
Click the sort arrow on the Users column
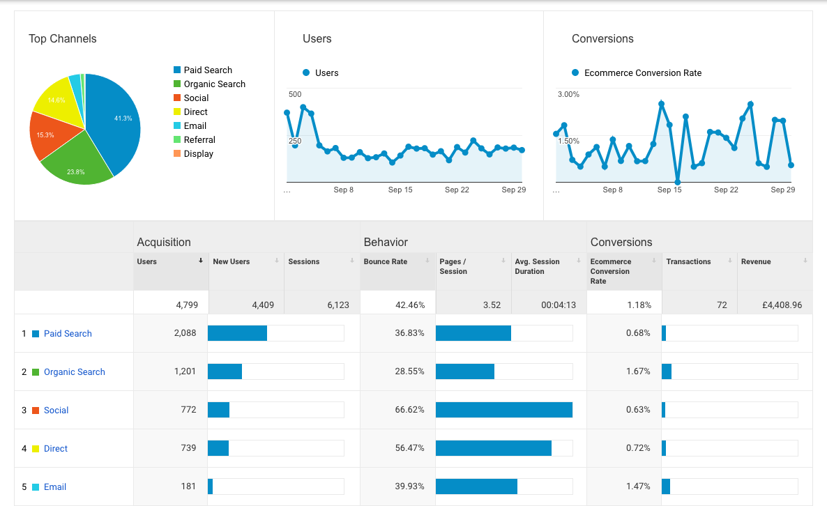tap(201, 259)
